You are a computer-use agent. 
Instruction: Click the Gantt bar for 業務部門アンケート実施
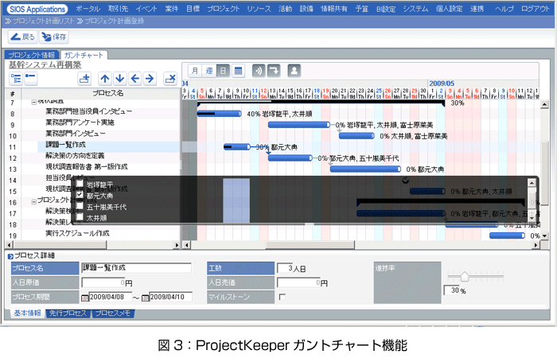[299, 125]
